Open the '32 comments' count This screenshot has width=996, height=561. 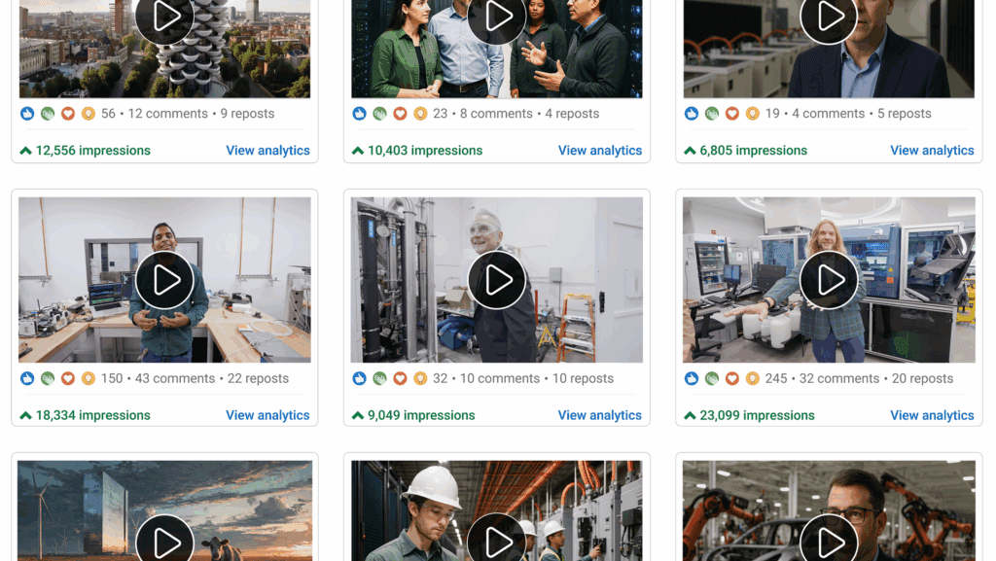839,378
